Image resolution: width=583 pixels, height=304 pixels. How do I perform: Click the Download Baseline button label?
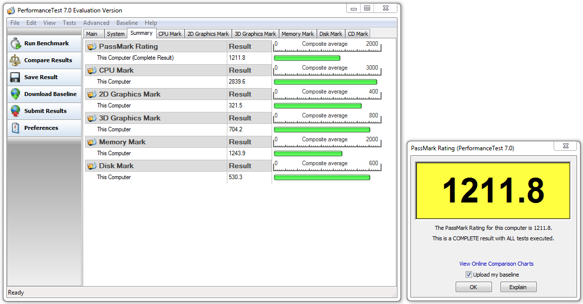pos(50,94)
